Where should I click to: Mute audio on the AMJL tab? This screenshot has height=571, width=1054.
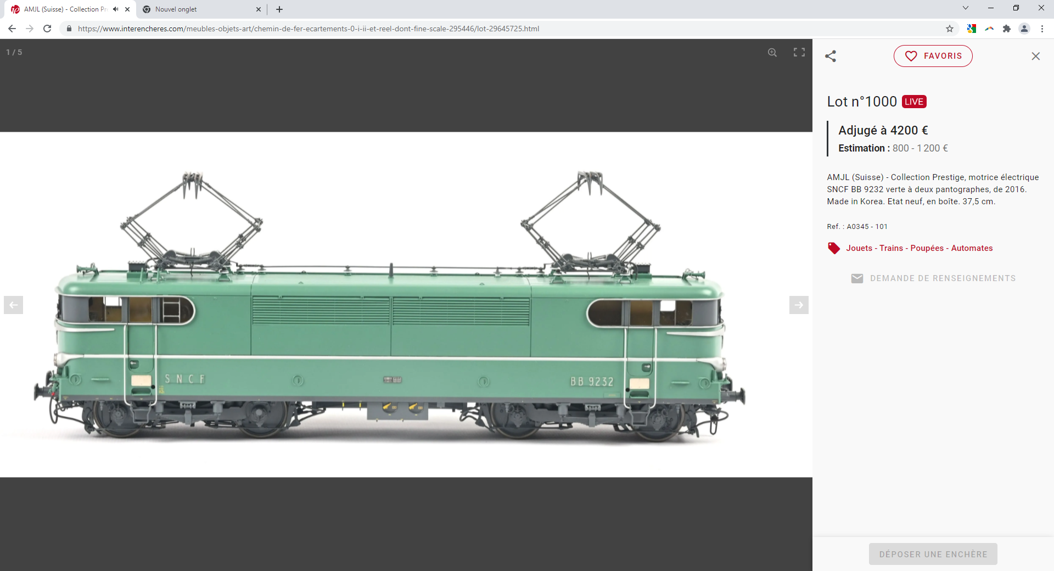coord(115,9)
